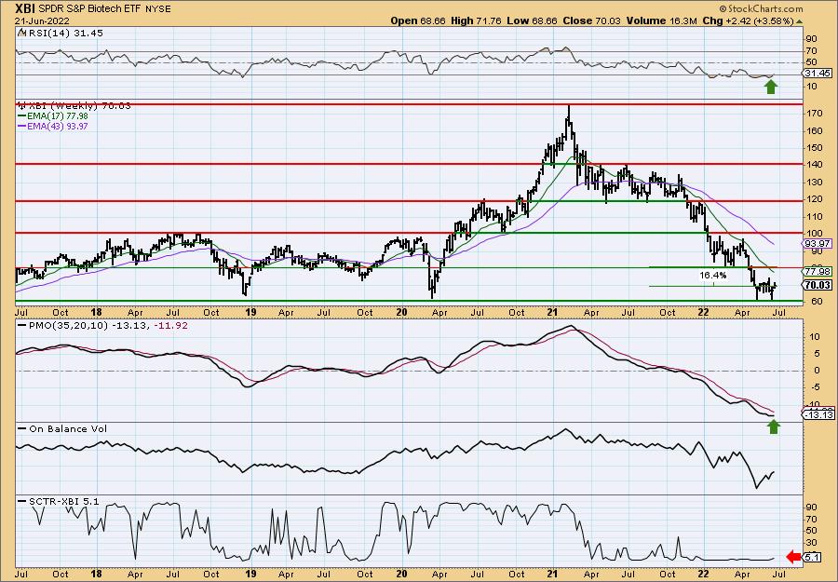Image resolution: width=838 pixels, height=582 pixels.
Task: Click the Low 68.66 value
Action: point(532,20)
